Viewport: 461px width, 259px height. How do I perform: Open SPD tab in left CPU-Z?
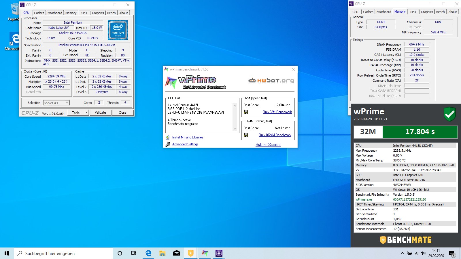tap(84, 13)
